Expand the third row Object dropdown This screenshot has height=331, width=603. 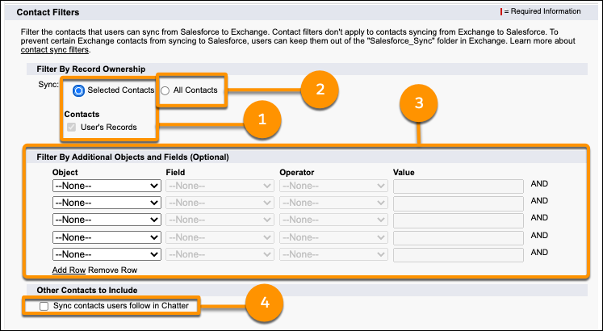[x=106, y=220]
